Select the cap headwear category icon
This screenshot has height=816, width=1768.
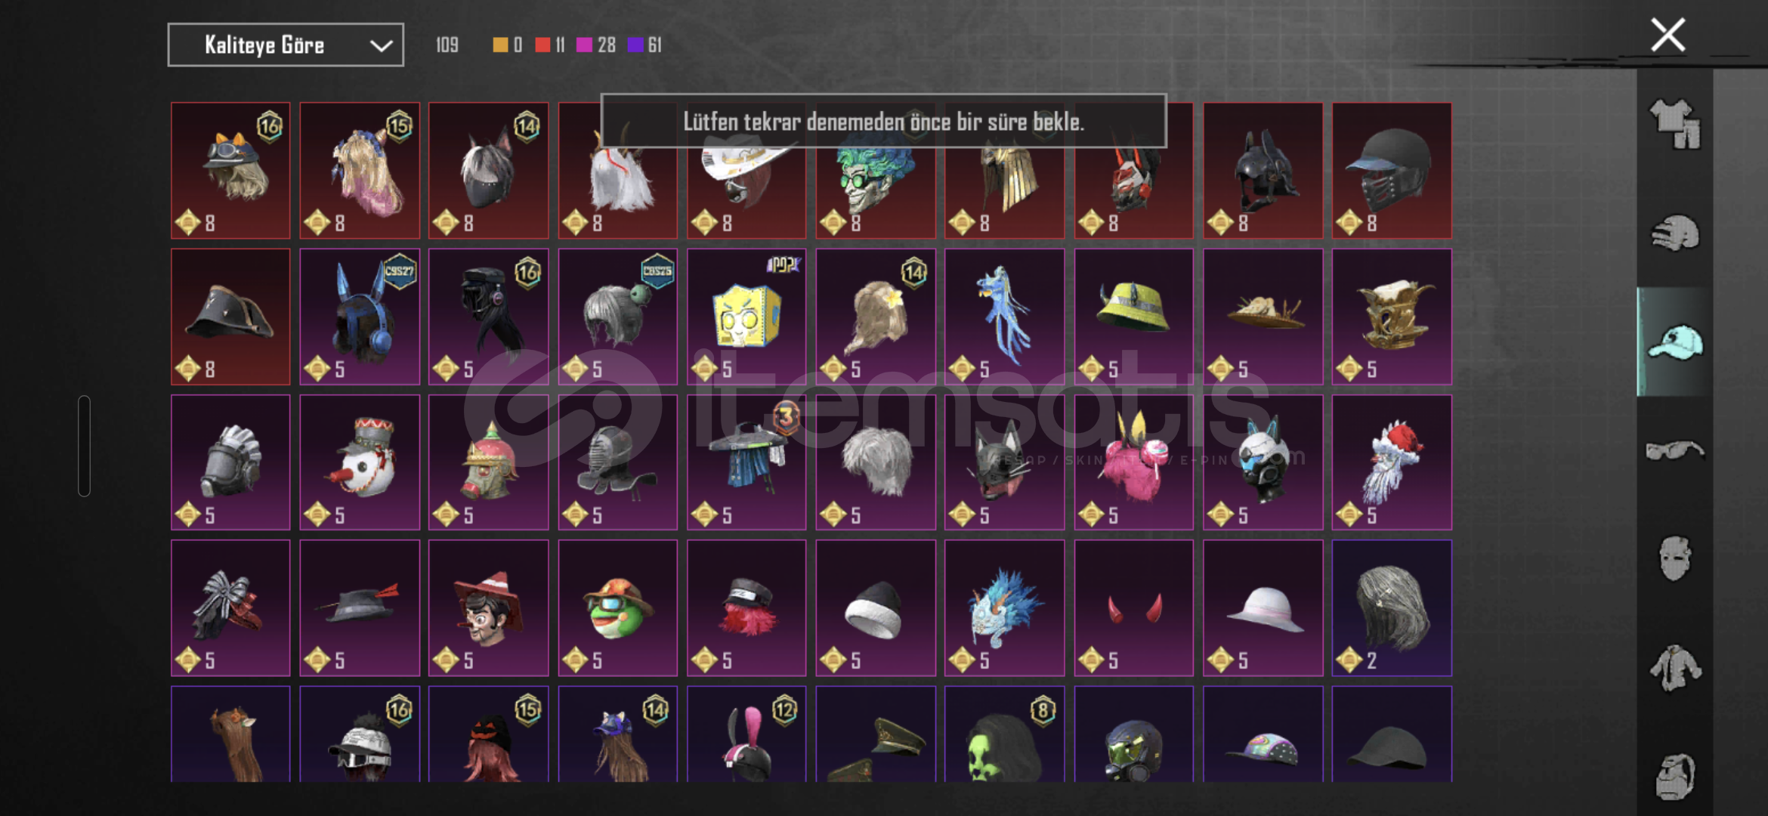coord(1674,342)
